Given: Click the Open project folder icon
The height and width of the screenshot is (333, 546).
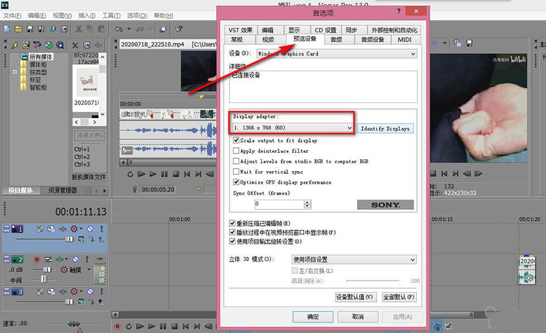Looking at the screenshot, I should (x=19, y=29).
